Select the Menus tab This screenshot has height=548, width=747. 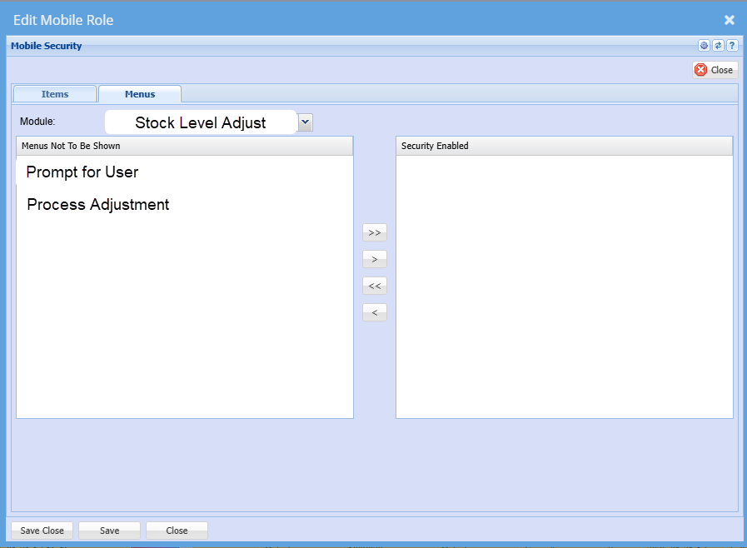click(140, 94)
